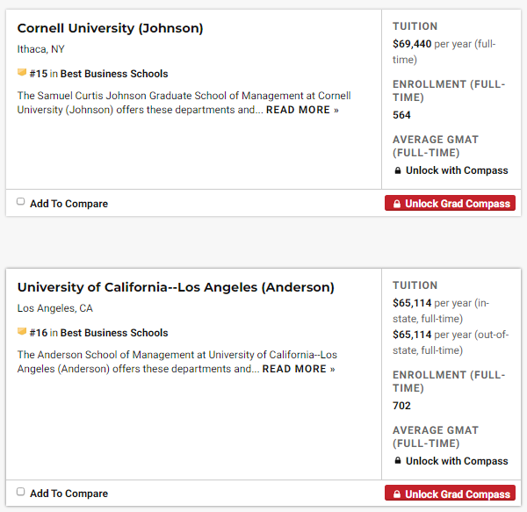Viewport: 527px width, 512px height.
Task: Click lock icon inside Cornell's red Unlock button
Action: (x=396, y=204)
